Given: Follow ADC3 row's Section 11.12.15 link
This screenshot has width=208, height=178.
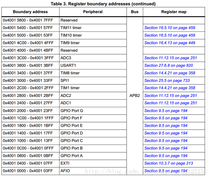Looking at the screenshot, I should tap(171, 58).
